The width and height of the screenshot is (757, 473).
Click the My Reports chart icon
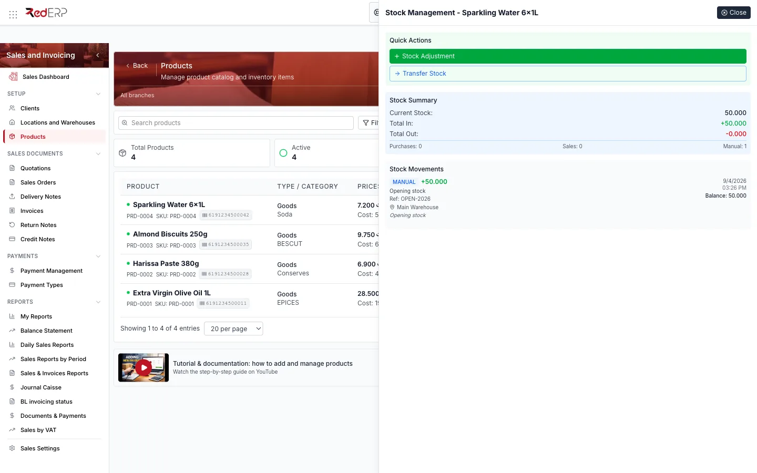12,316
